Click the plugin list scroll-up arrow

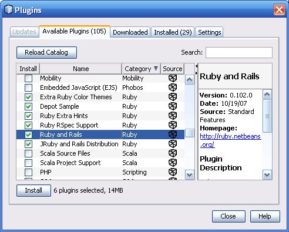(189, 80)
